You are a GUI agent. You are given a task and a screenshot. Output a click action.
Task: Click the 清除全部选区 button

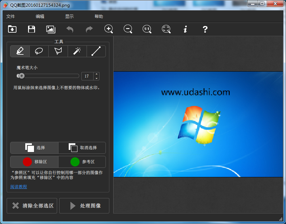(32, 206)
